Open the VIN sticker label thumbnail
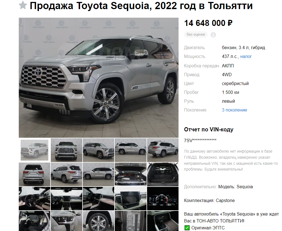The height and width of the screenshot is (231, 282). (x=131, y=221)
